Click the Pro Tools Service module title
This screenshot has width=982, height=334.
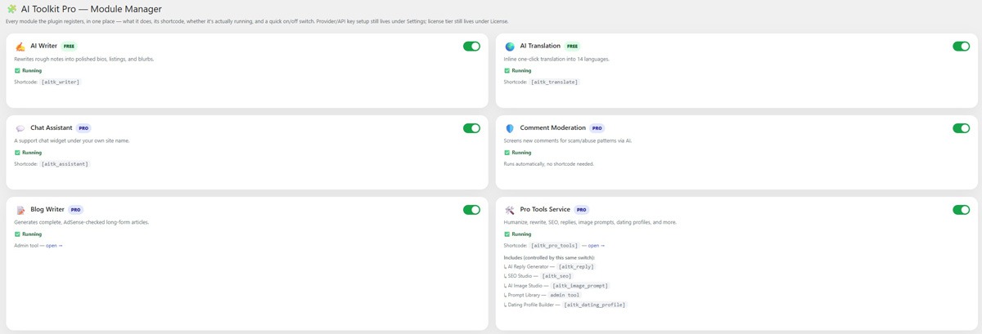[545, 210]
